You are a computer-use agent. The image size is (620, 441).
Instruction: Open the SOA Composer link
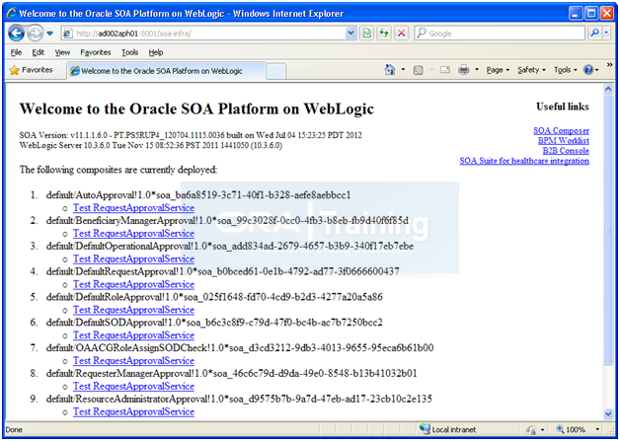(x=561, y=130)
